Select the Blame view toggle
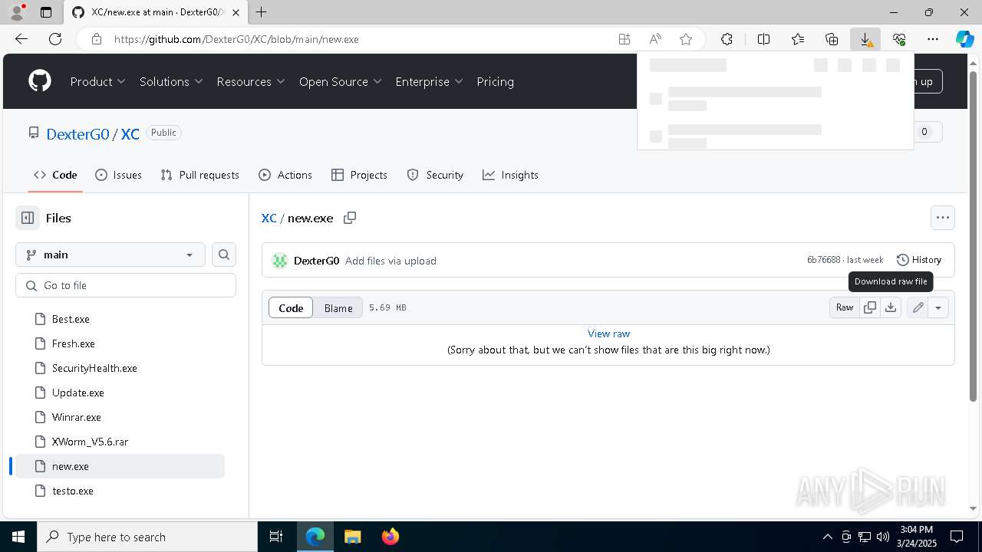This screenshot has width=982, height=552. (338, 307)
